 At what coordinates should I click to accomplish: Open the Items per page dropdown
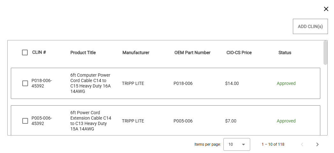point(236,144)
